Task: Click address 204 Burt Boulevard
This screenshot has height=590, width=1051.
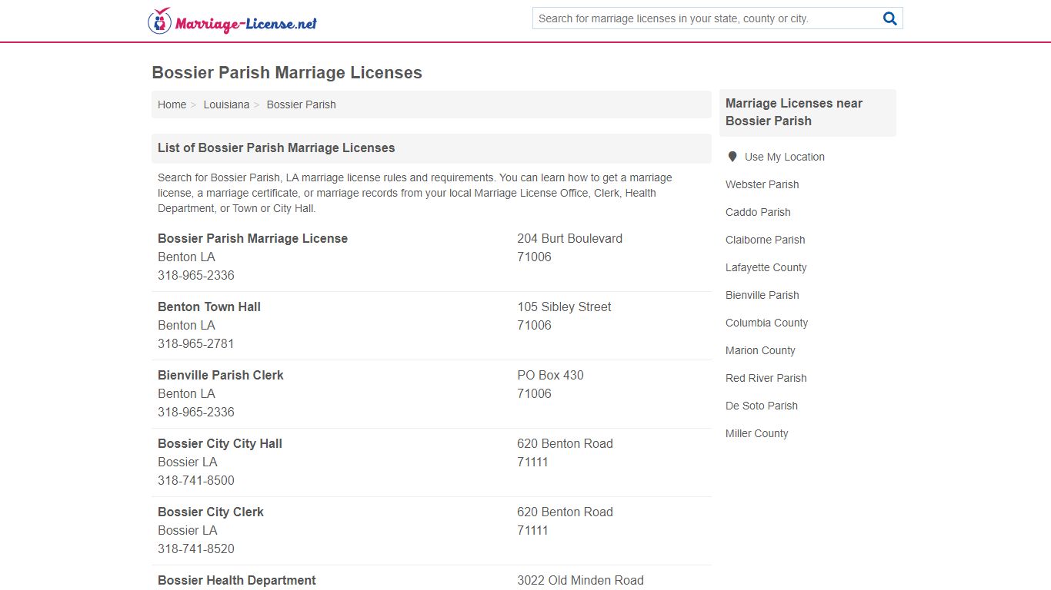Action: 569,238
